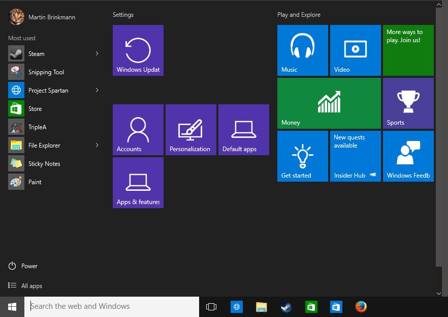Launch TripleA from the Most used list
The image size is (448, 317).
pos(54,127)
